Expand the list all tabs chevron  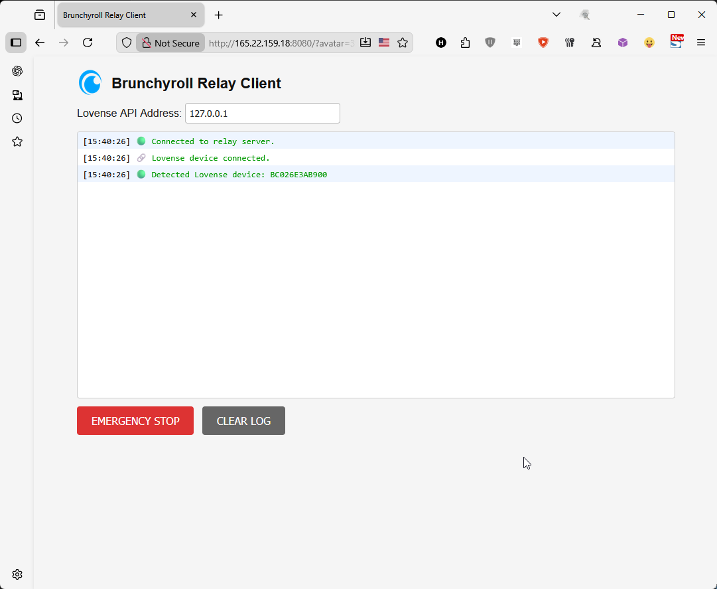pyautogui.click(x=556, y=15)
